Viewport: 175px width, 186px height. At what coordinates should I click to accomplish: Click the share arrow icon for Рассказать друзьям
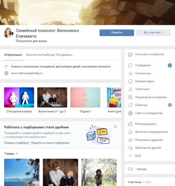tap(130, 140)
